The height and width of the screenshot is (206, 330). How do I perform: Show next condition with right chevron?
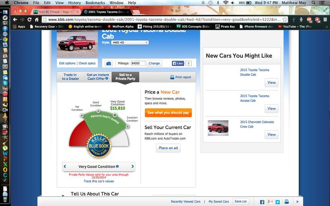click(x=132, y=166)
